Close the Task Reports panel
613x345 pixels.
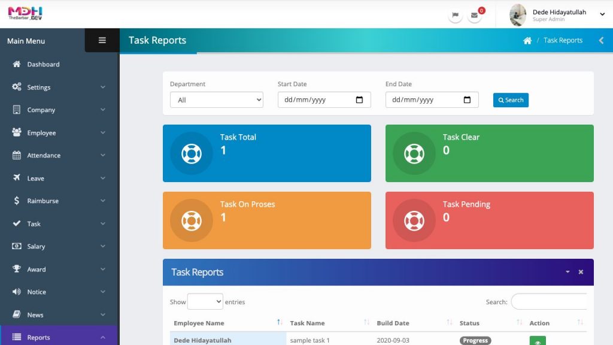pyautogui.click(x=580, y=272)
